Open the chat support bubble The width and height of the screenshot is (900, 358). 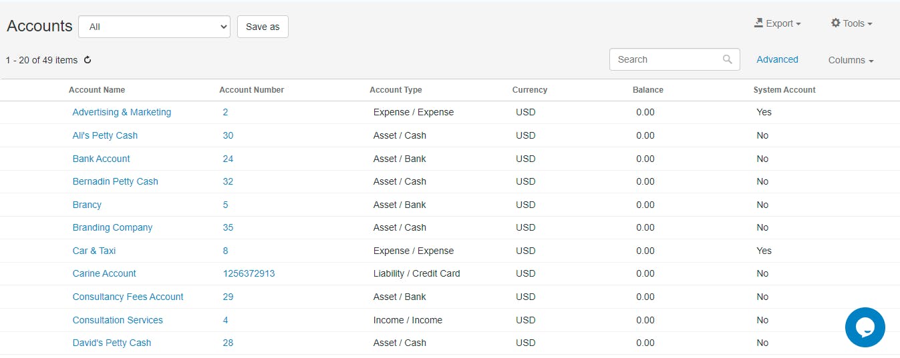[x=865, y=327]
